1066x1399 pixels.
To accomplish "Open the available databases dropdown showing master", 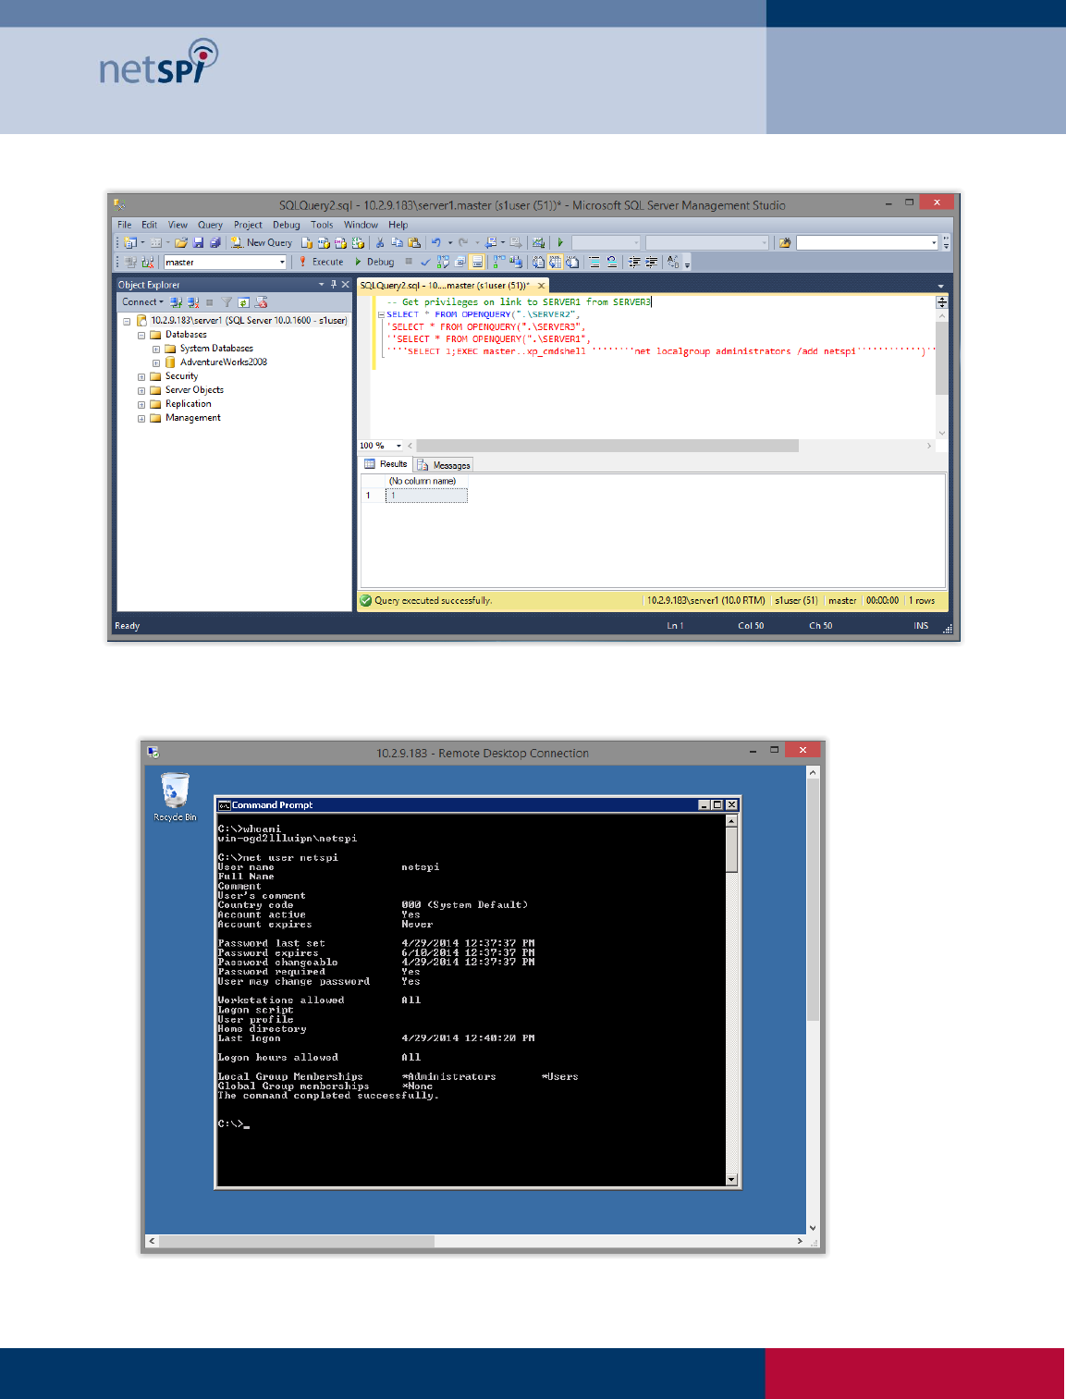I will point(226,262).
